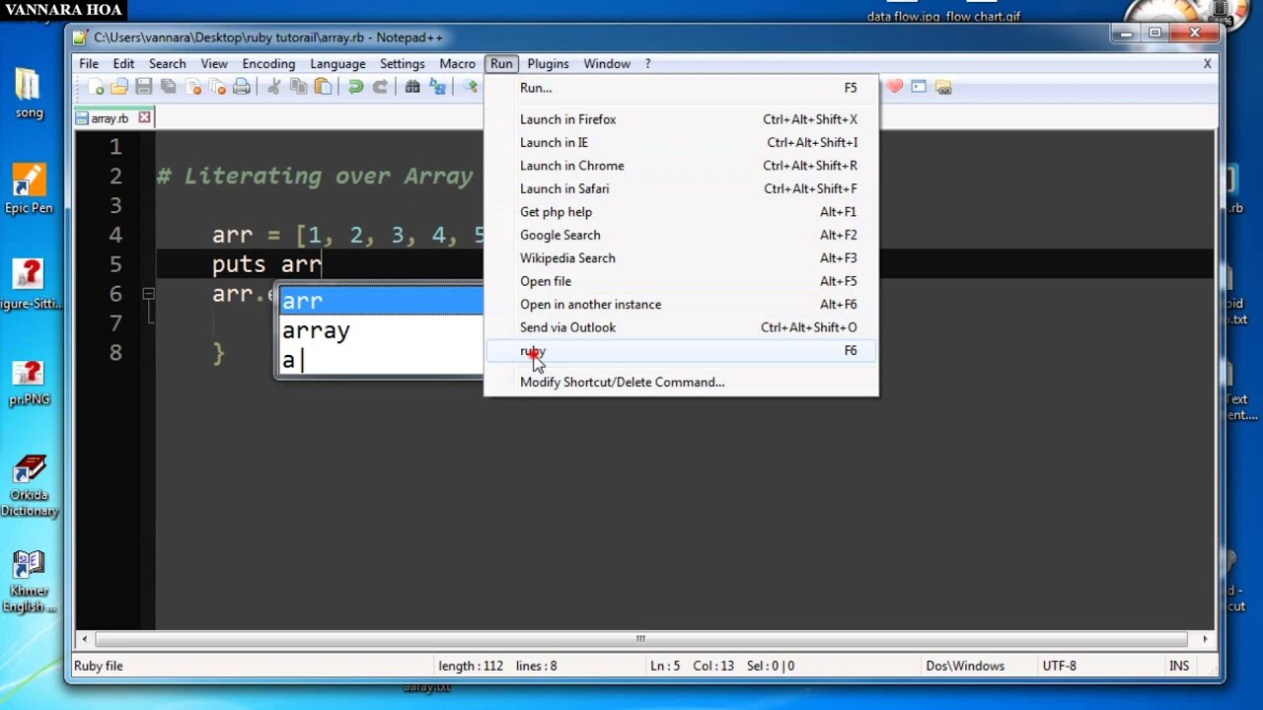Click the Close All toolbar icon
The width and height of the screenshot is (1263, 710).
pyautogui.click(x=217, y=88)
